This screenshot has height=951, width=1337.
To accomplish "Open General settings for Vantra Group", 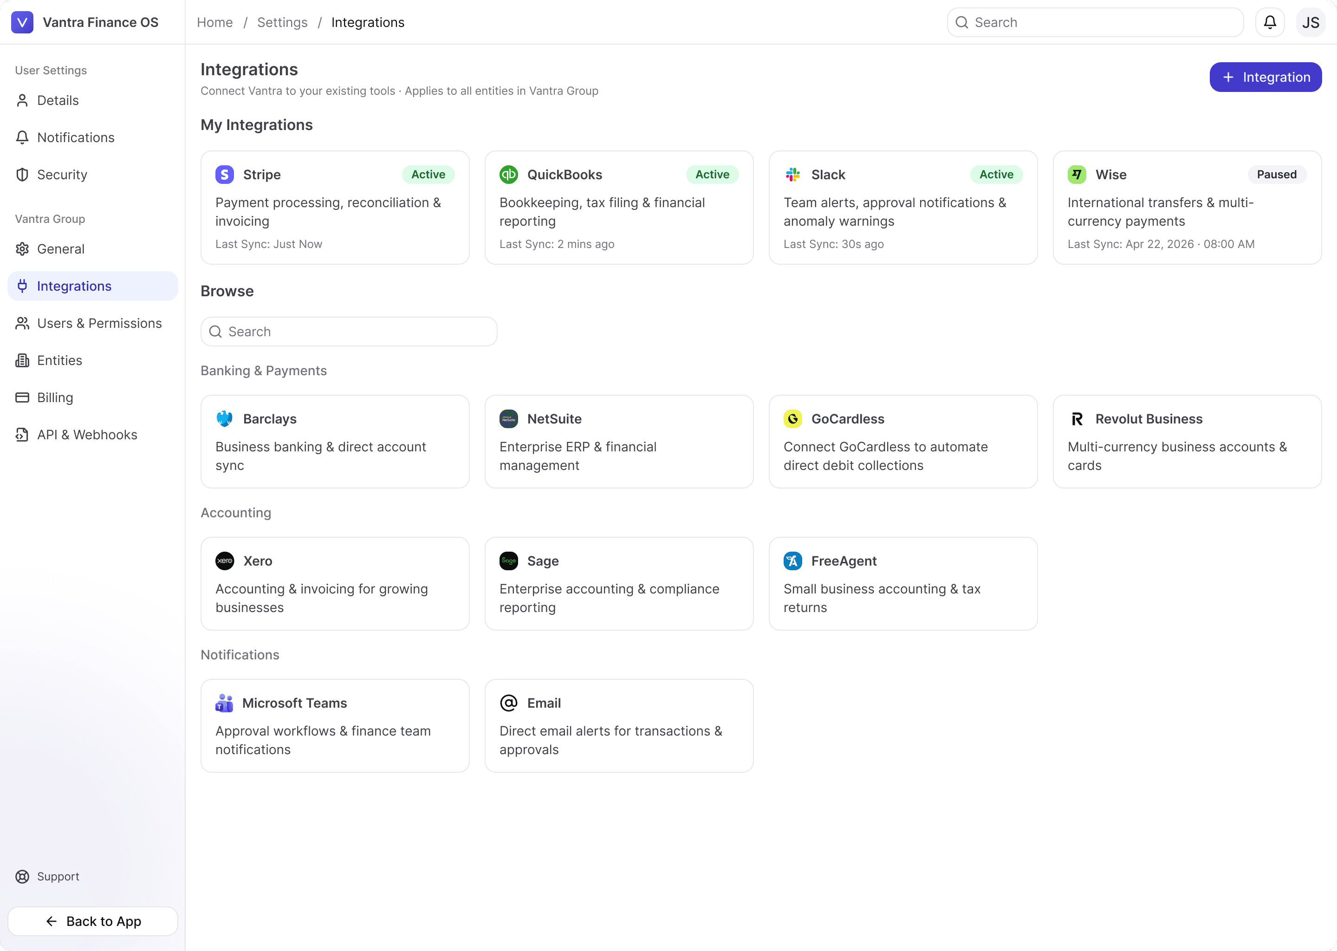I will pos(92,249).
